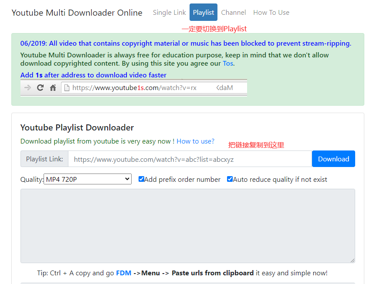Click the "How to use?" link
380x284 pixels.
click(195, 141)
